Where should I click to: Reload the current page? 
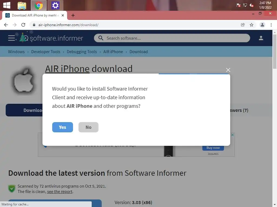[23, 25]
